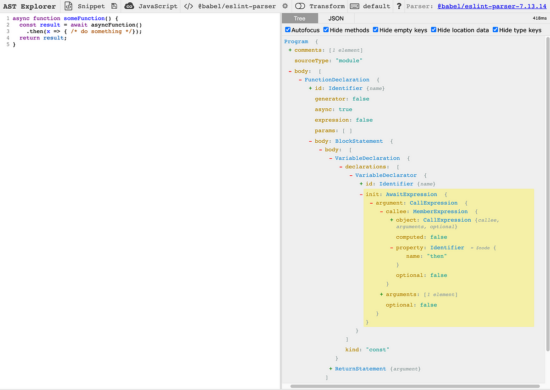Image resolution: width=550 pixels, height=390 pixels.
Task: Disable the Hide methods checkbox
Action: (x=326, y=30)
